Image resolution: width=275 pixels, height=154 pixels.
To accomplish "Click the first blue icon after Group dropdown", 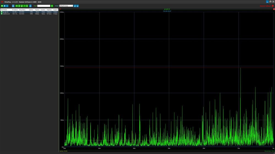I will tap(75, 6).
